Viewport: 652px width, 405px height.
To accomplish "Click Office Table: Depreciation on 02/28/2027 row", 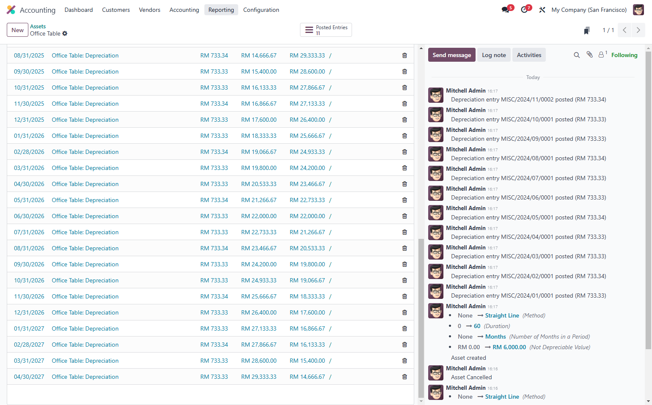I will (85, 345).
